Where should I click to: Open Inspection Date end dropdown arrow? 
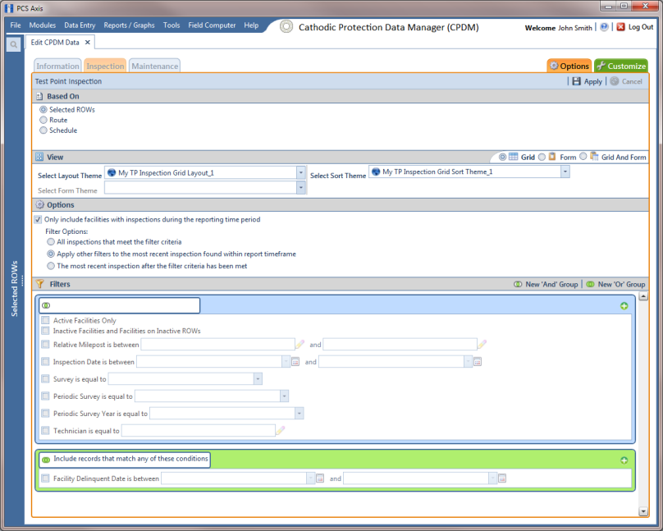(468, 361)
